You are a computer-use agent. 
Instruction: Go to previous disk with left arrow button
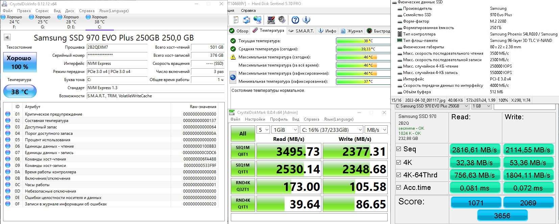click(x=7, y=38)
